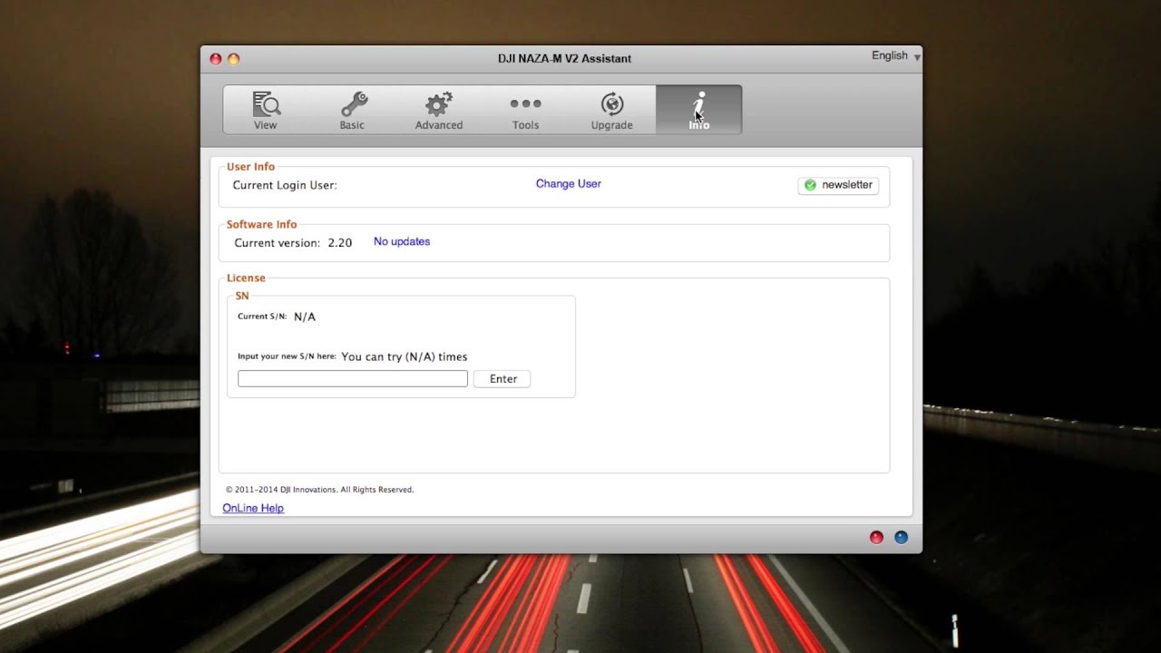The image size is (1161, 653).
Task: Click the User Info section heading
Action: coord(250,167)
